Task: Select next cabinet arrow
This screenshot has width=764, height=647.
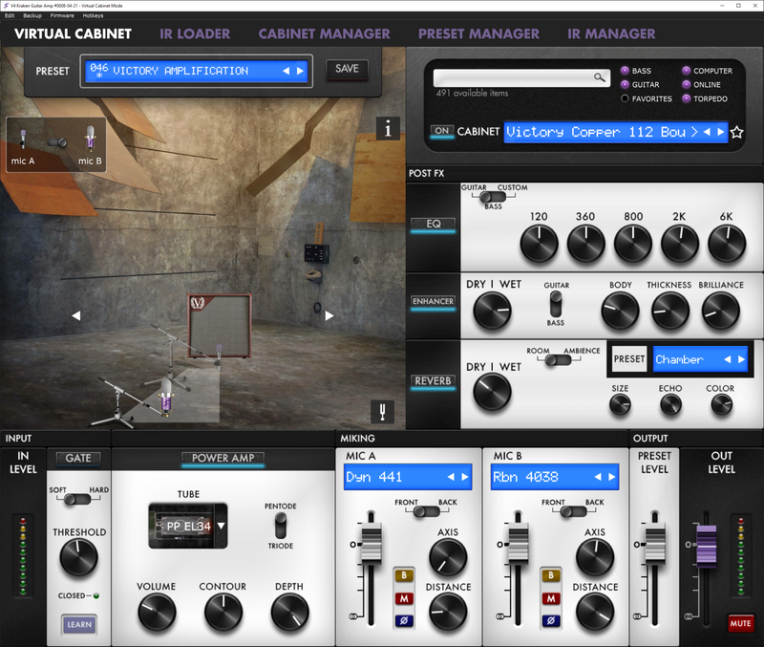Action: [x=721, y=132]
